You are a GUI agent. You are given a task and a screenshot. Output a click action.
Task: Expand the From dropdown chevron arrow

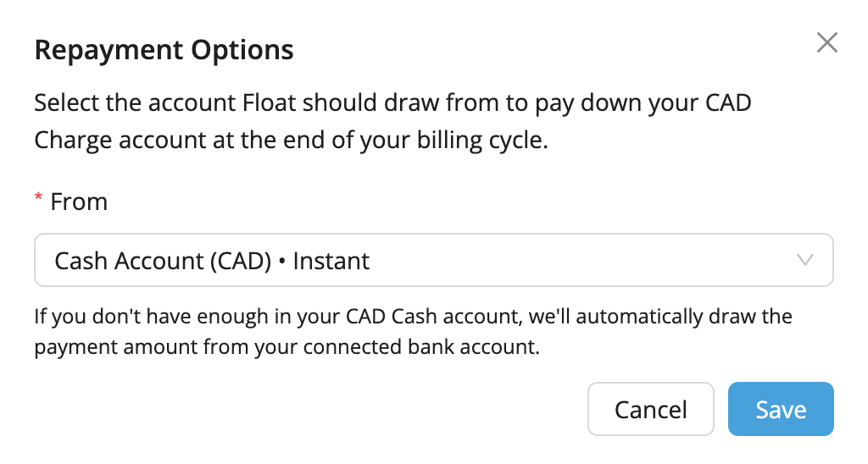pos(805,260)
